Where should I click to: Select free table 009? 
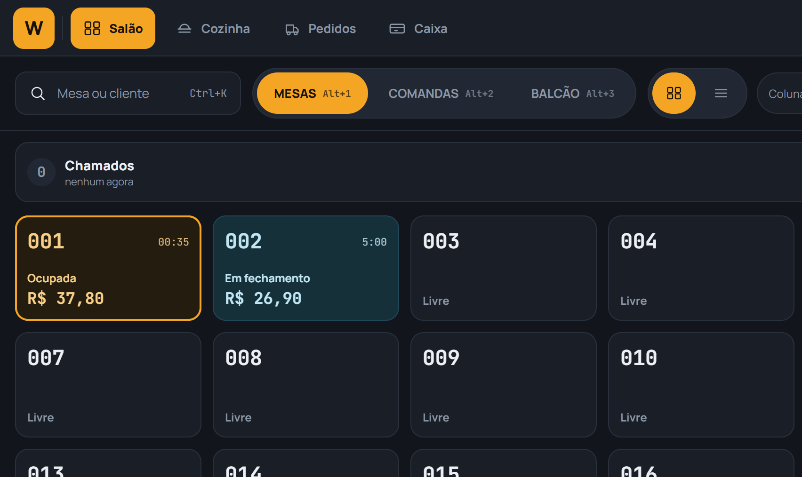(504, 385)
